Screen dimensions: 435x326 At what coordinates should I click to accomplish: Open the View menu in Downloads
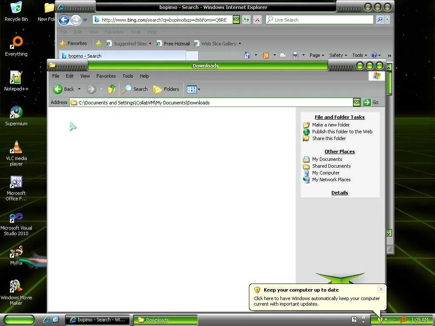click(85, 76)
